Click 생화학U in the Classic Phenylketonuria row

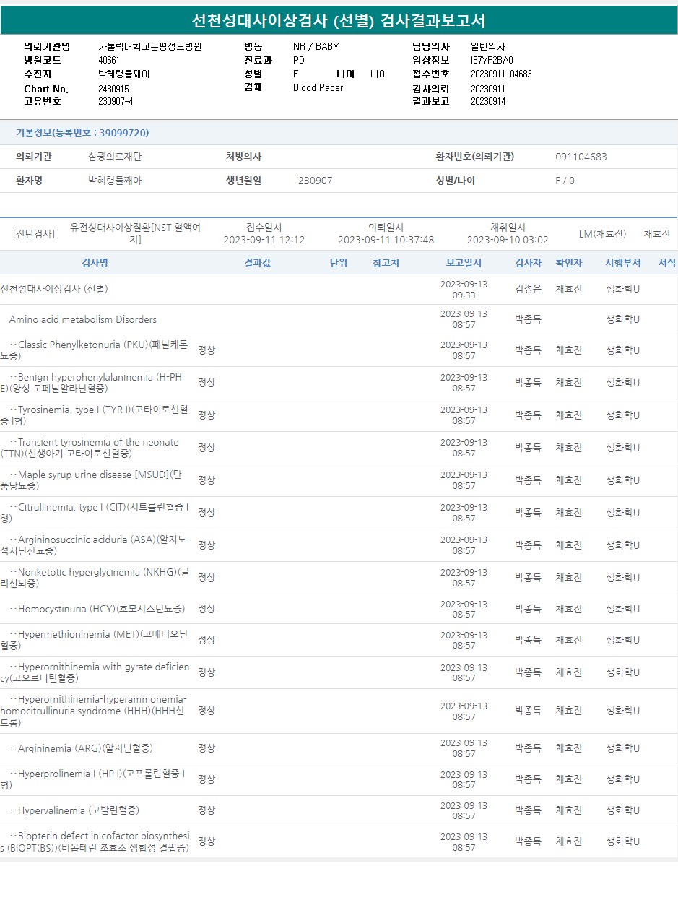click(622, 350)
